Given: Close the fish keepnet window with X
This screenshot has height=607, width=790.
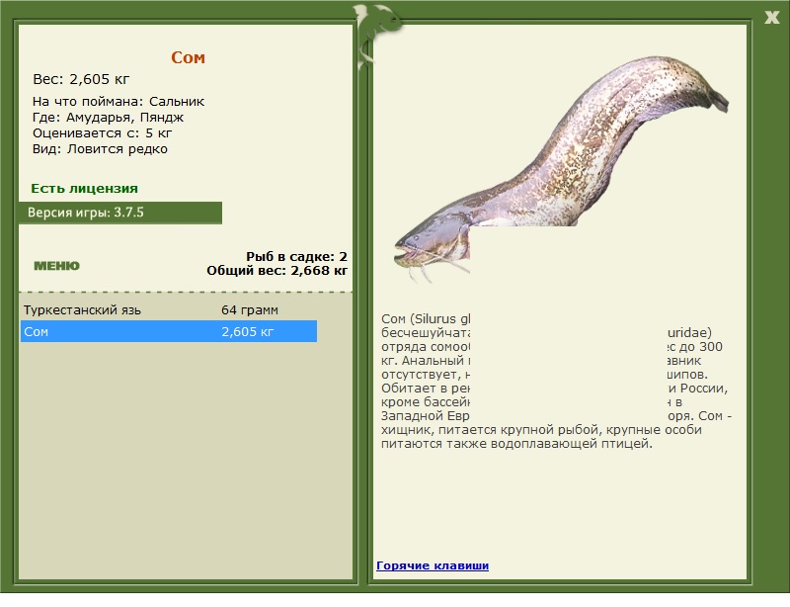Looking at the screenshot, I should 771,18.
